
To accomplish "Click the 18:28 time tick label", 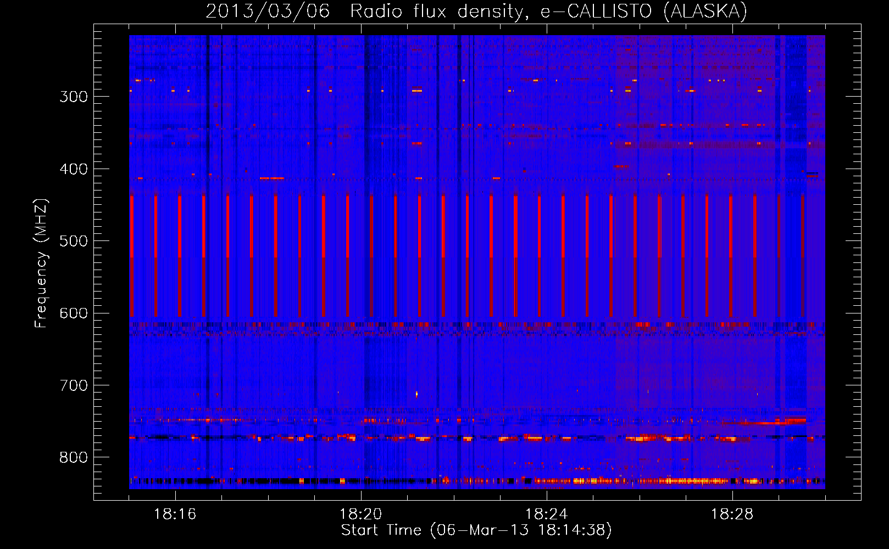I will (732, 514).
